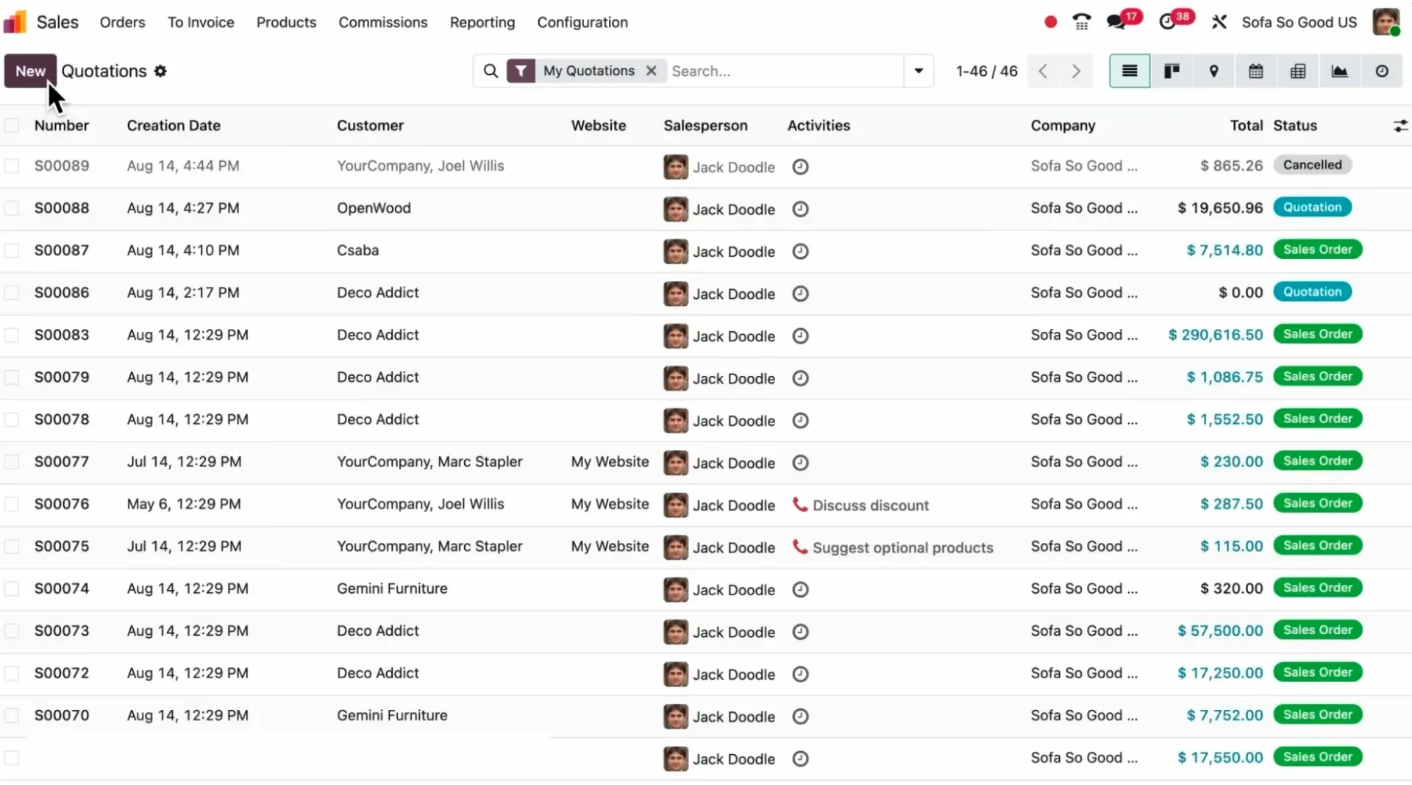Sort by Creation Date column

tap(174, 126)
